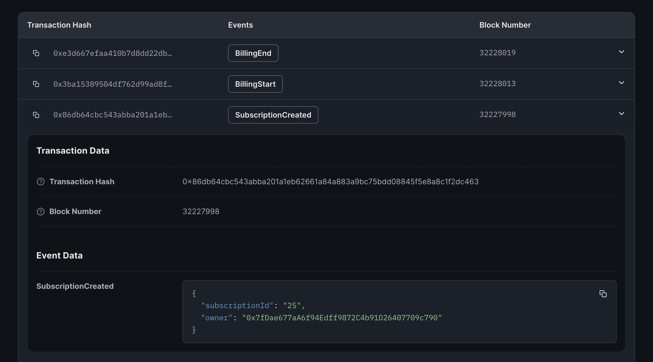Select the owner address in event data

(342, 318)
